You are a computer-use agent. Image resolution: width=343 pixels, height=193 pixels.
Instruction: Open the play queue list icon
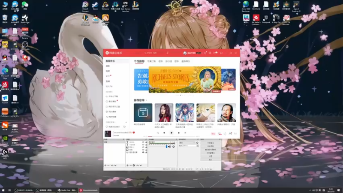(235, 134)
